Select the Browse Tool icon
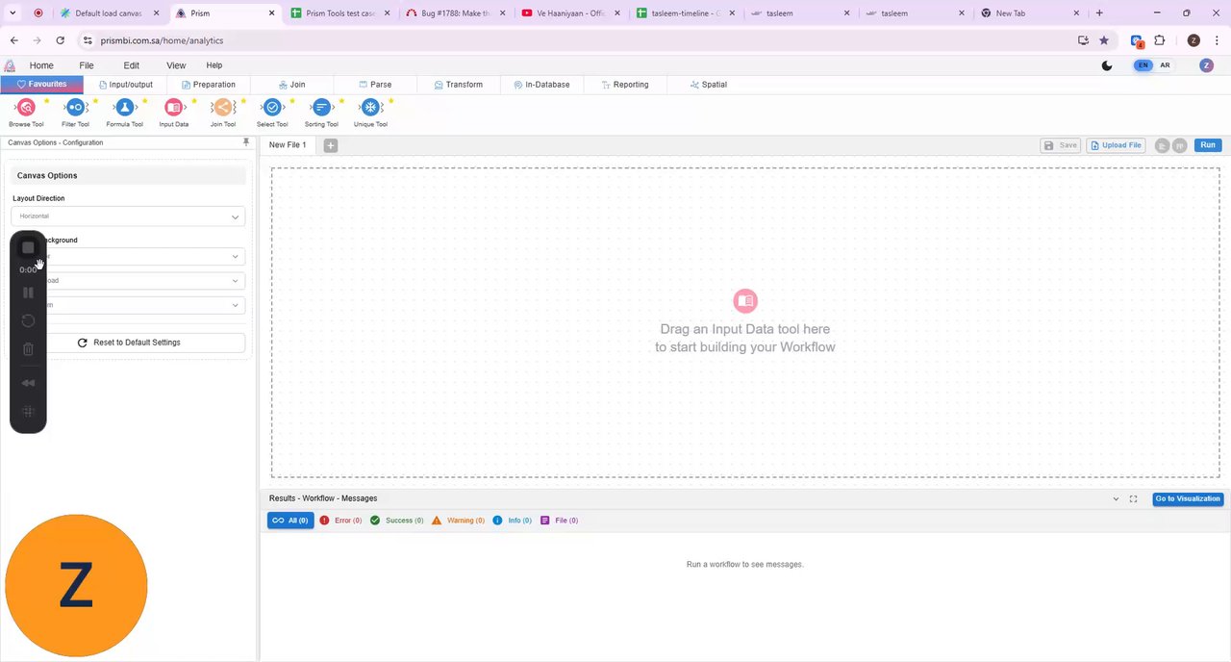1231x662 pixels. (x=26, y=108)
